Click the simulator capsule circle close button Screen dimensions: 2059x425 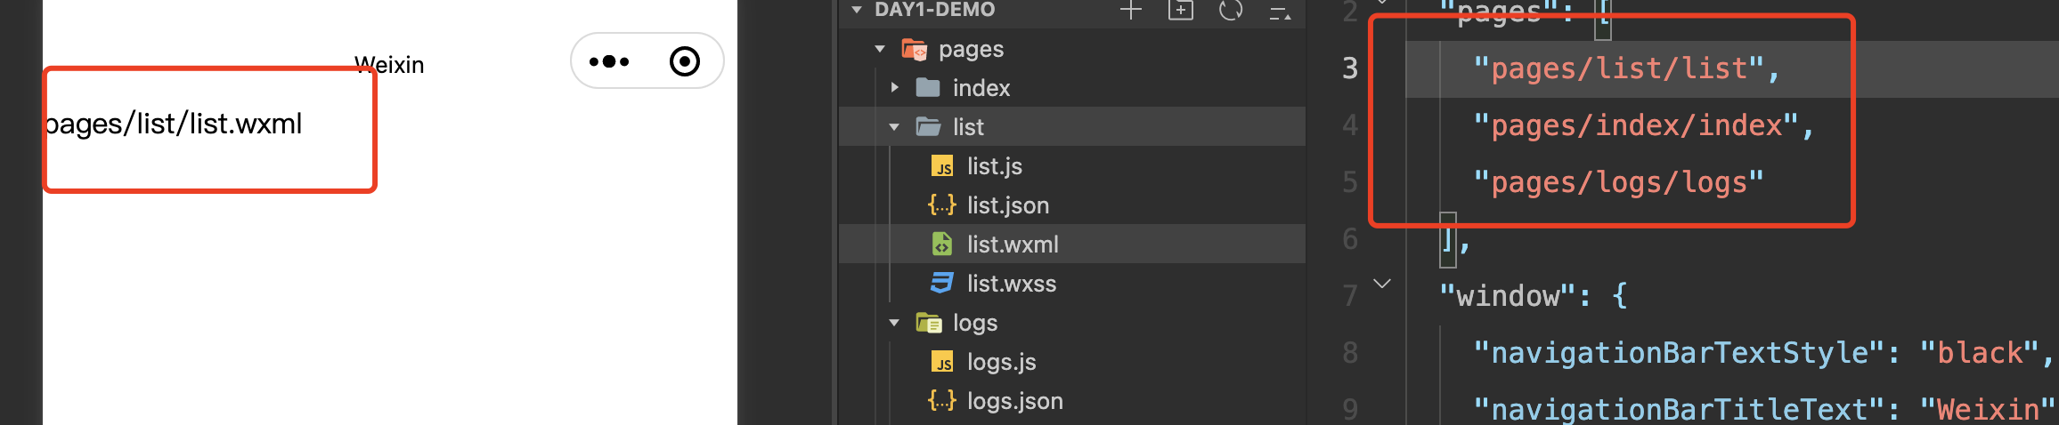click(684, 61)
